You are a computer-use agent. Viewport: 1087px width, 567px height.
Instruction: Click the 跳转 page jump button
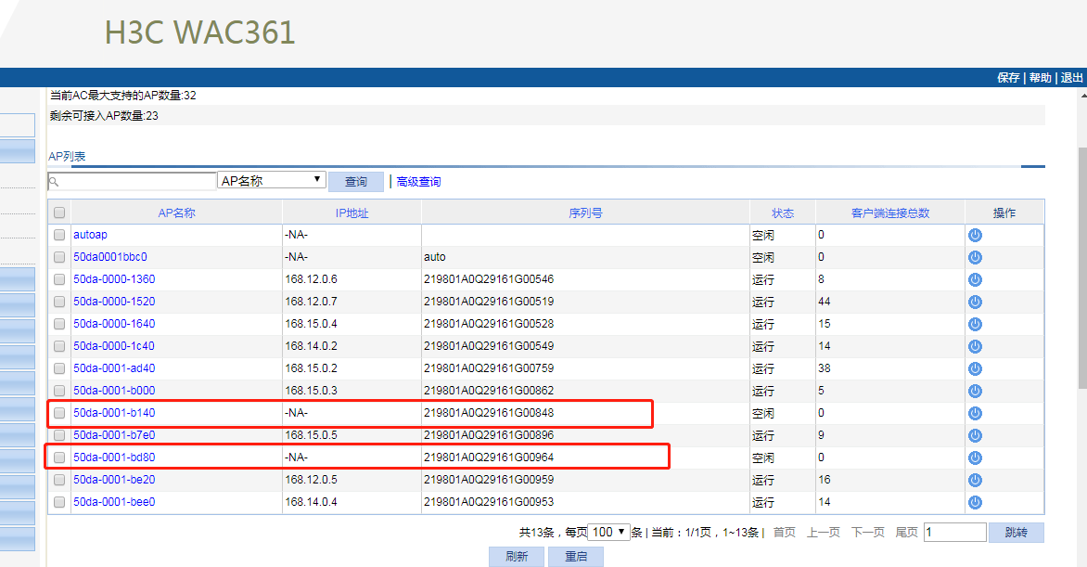point(1017,533)
